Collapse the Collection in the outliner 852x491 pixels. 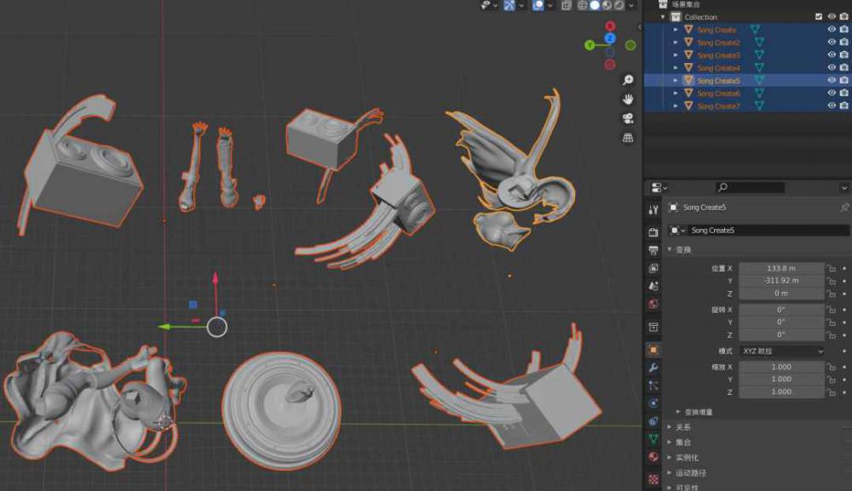point(662,17)
